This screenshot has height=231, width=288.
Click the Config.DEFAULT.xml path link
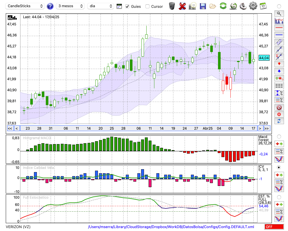click(x=171, y=227)
